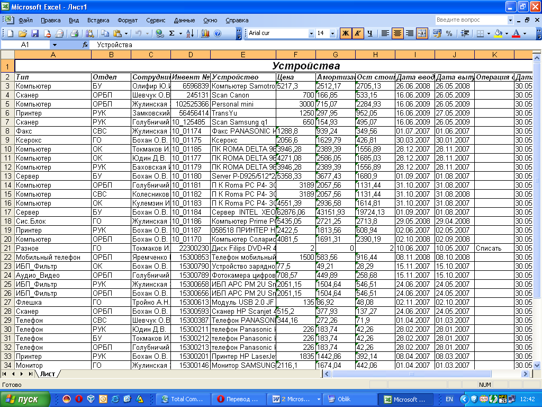Screen dimensions: 542x407
Task: Align text to the left
Action: [385, 33]
